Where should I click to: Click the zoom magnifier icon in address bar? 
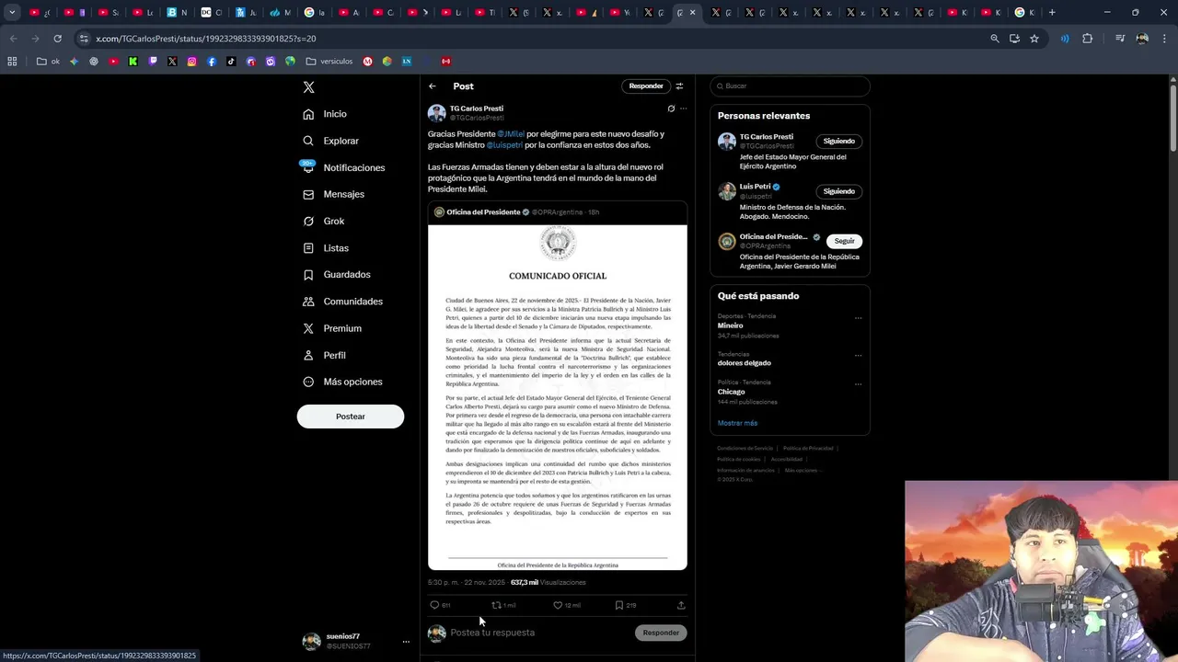point(994,39)
